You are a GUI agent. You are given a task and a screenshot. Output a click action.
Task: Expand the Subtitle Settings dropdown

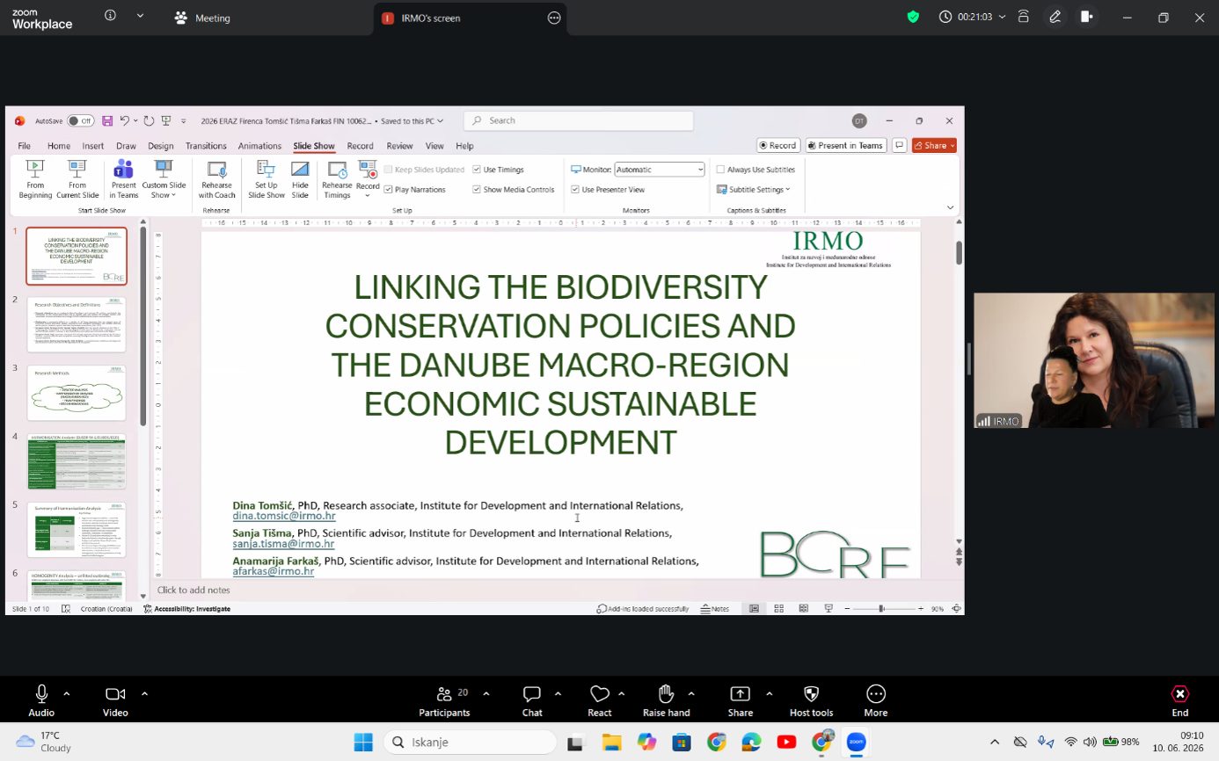click(754, 190)
